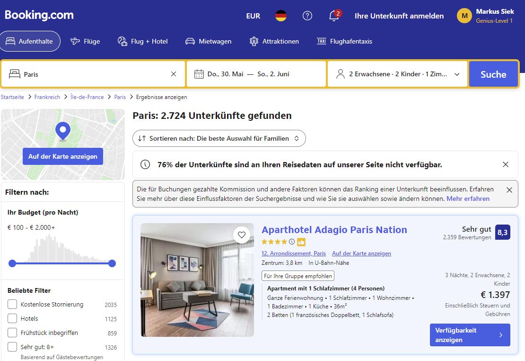
Task: Click the 12. Arrondissement, Paris link
Action: [x=294, y=253]
